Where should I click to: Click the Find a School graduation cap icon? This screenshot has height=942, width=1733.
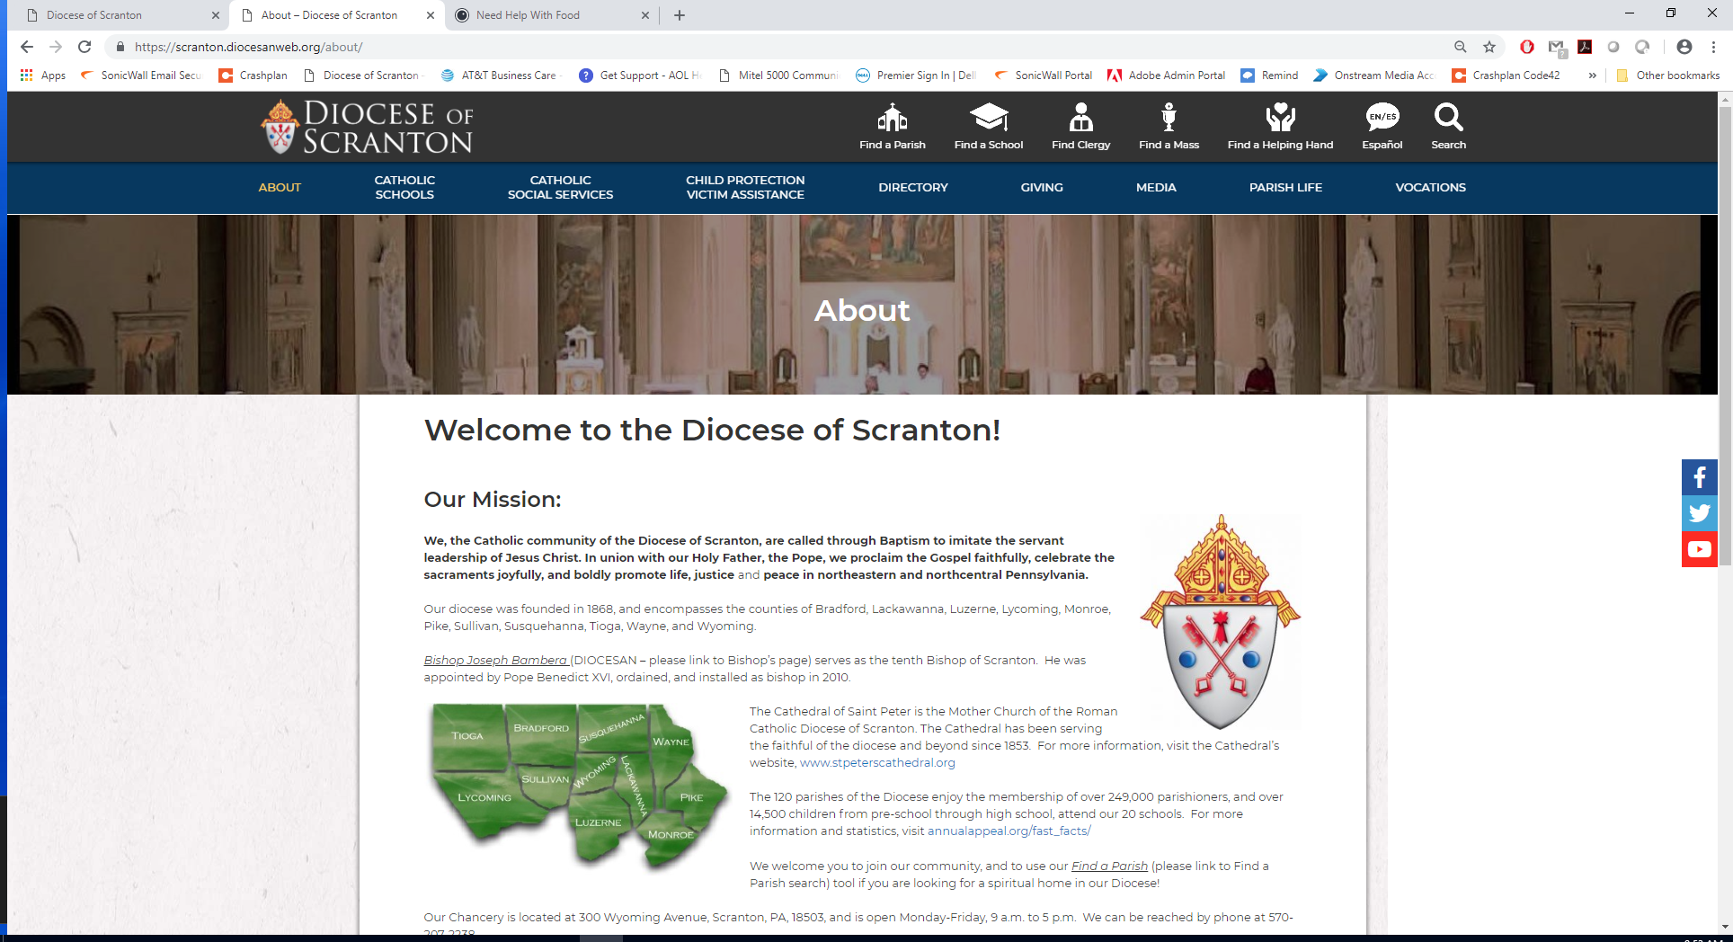pyautogui.click(x=989, y=118)
